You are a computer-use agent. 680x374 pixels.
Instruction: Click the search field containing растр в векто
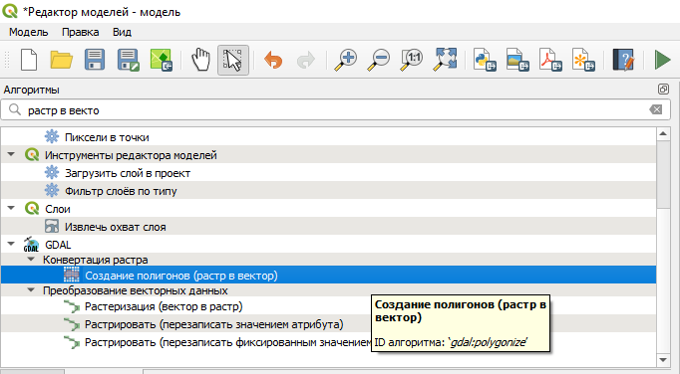(x=335, y=110)
